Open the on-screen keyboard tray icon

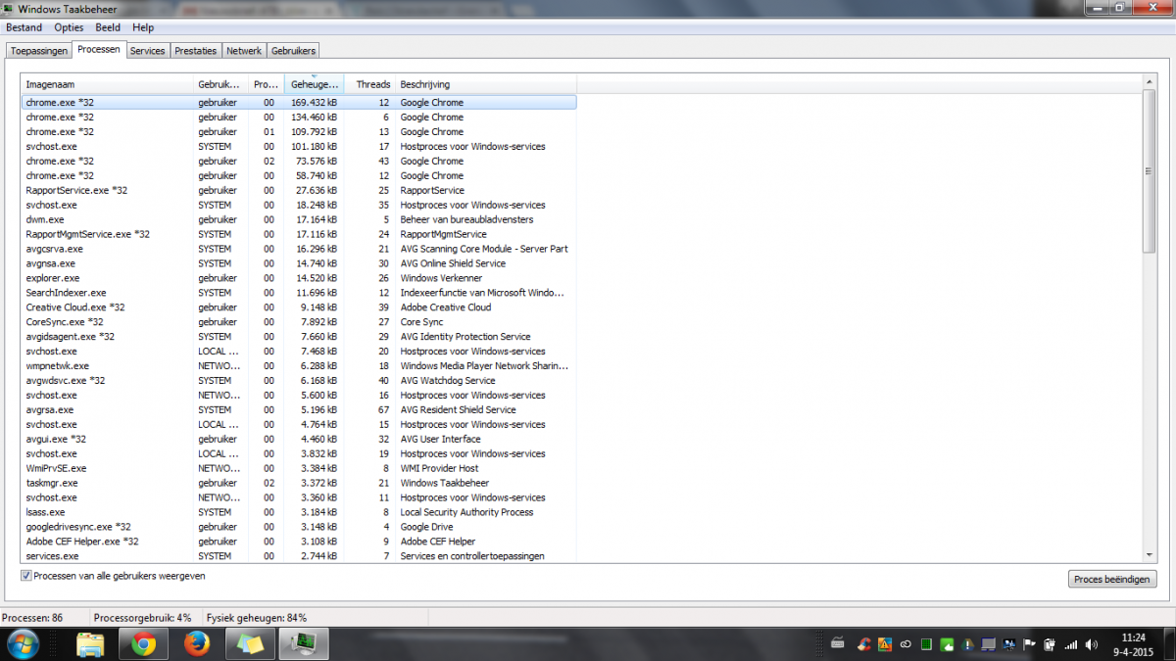[x=838, y=643]
